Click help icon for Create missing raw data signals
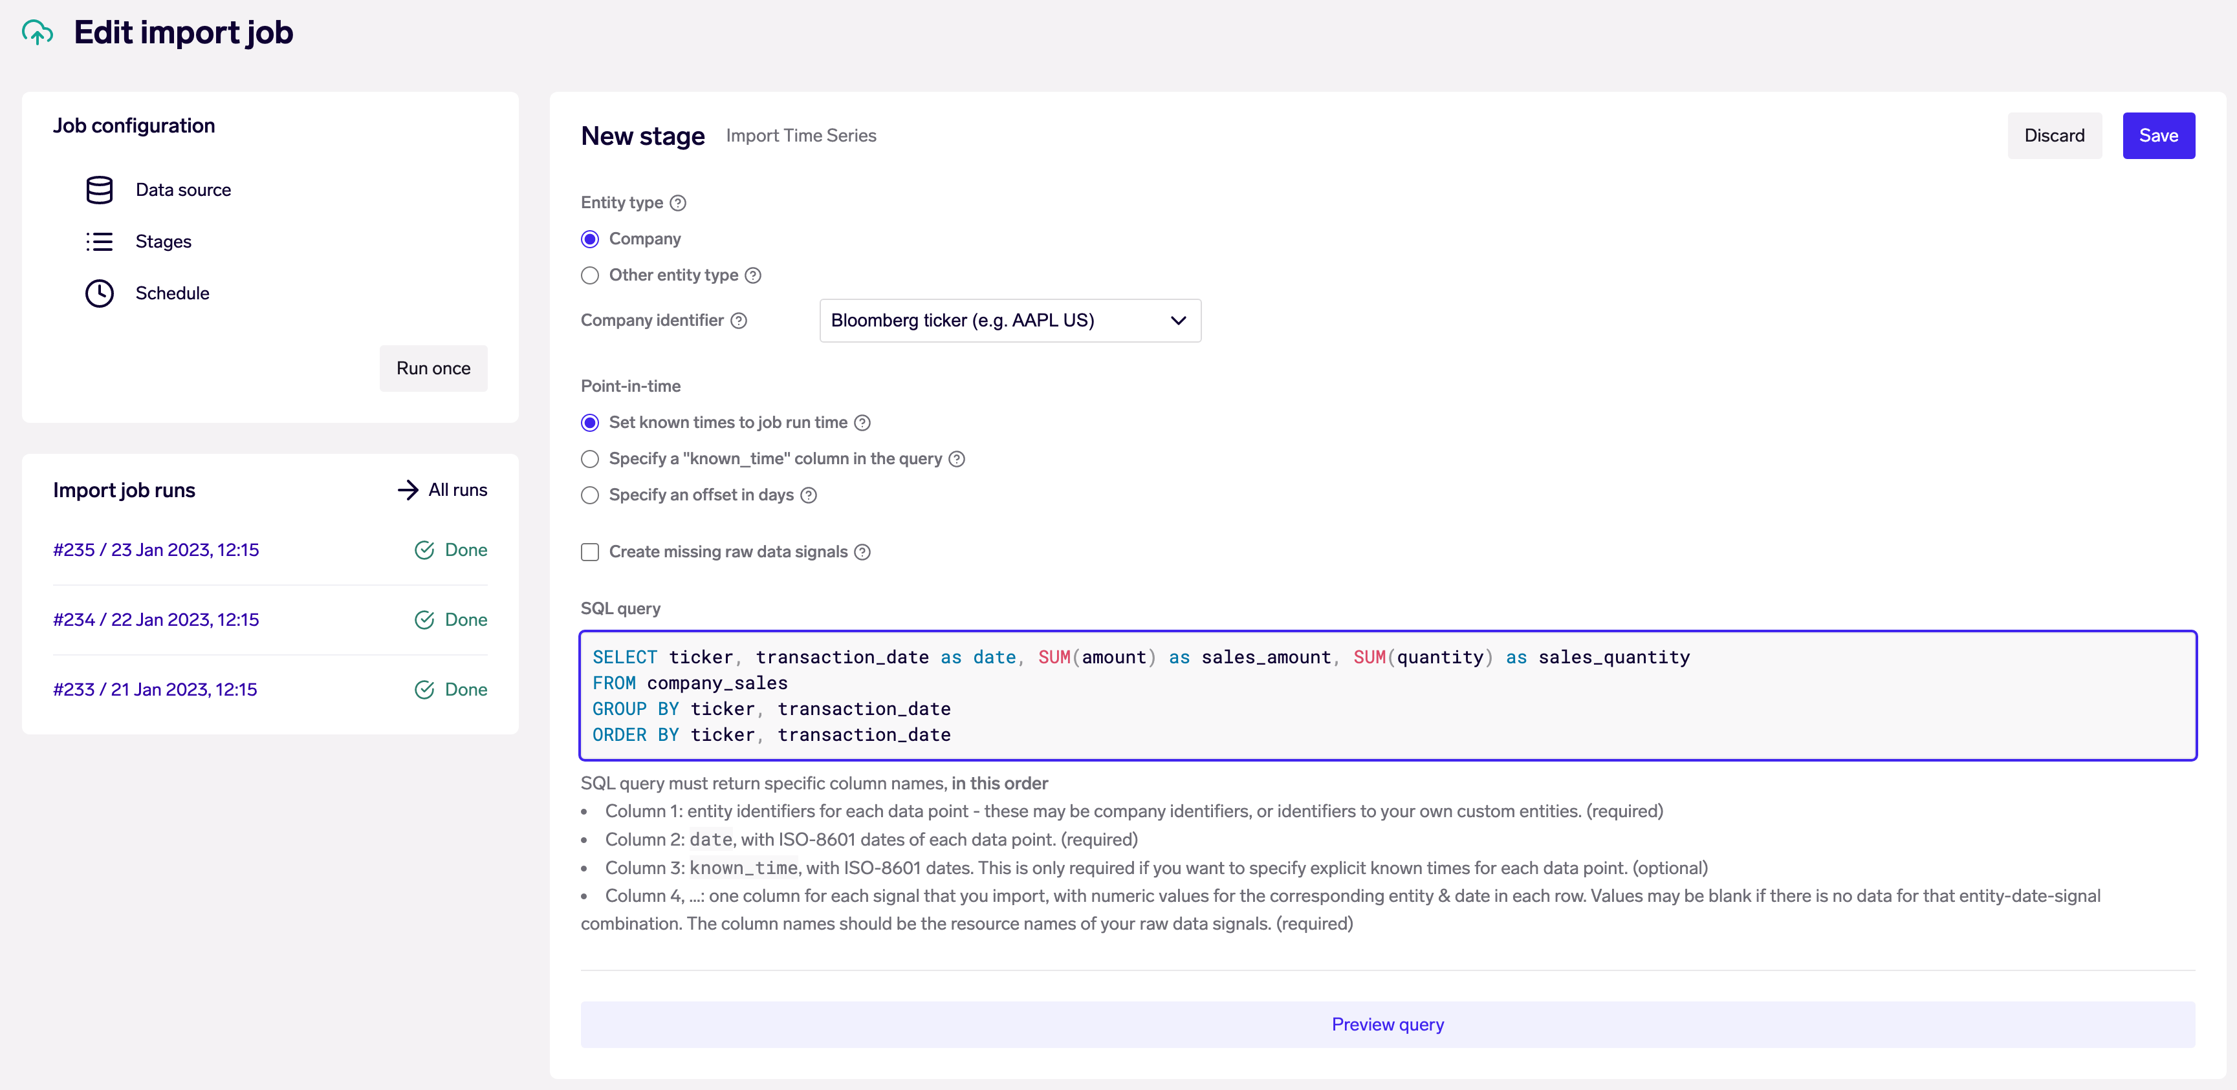The width and height of the screenshot is (2237, 1090). tap(862, 553)
